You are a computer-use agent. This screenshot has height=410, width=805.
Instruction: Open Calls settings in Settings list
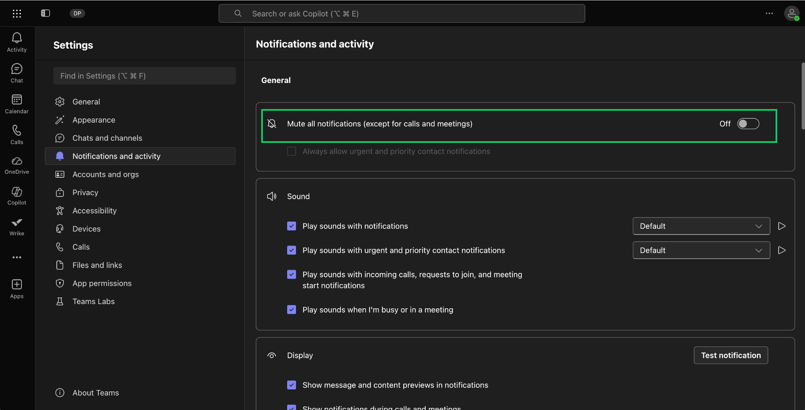click(140, 247)
